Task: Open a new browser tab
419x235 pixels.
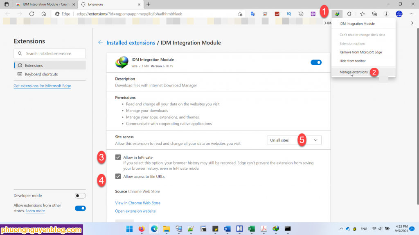Action: pos(148,4)
